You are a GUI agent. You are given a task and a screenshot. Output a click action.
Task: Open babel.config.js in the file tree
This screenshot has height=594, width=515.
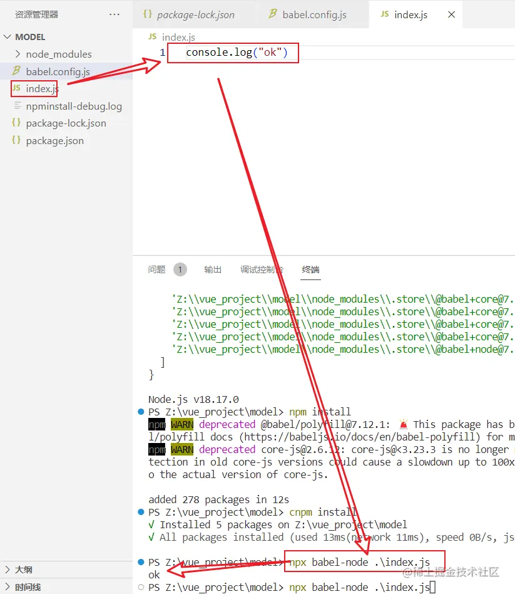pos(58,71)
